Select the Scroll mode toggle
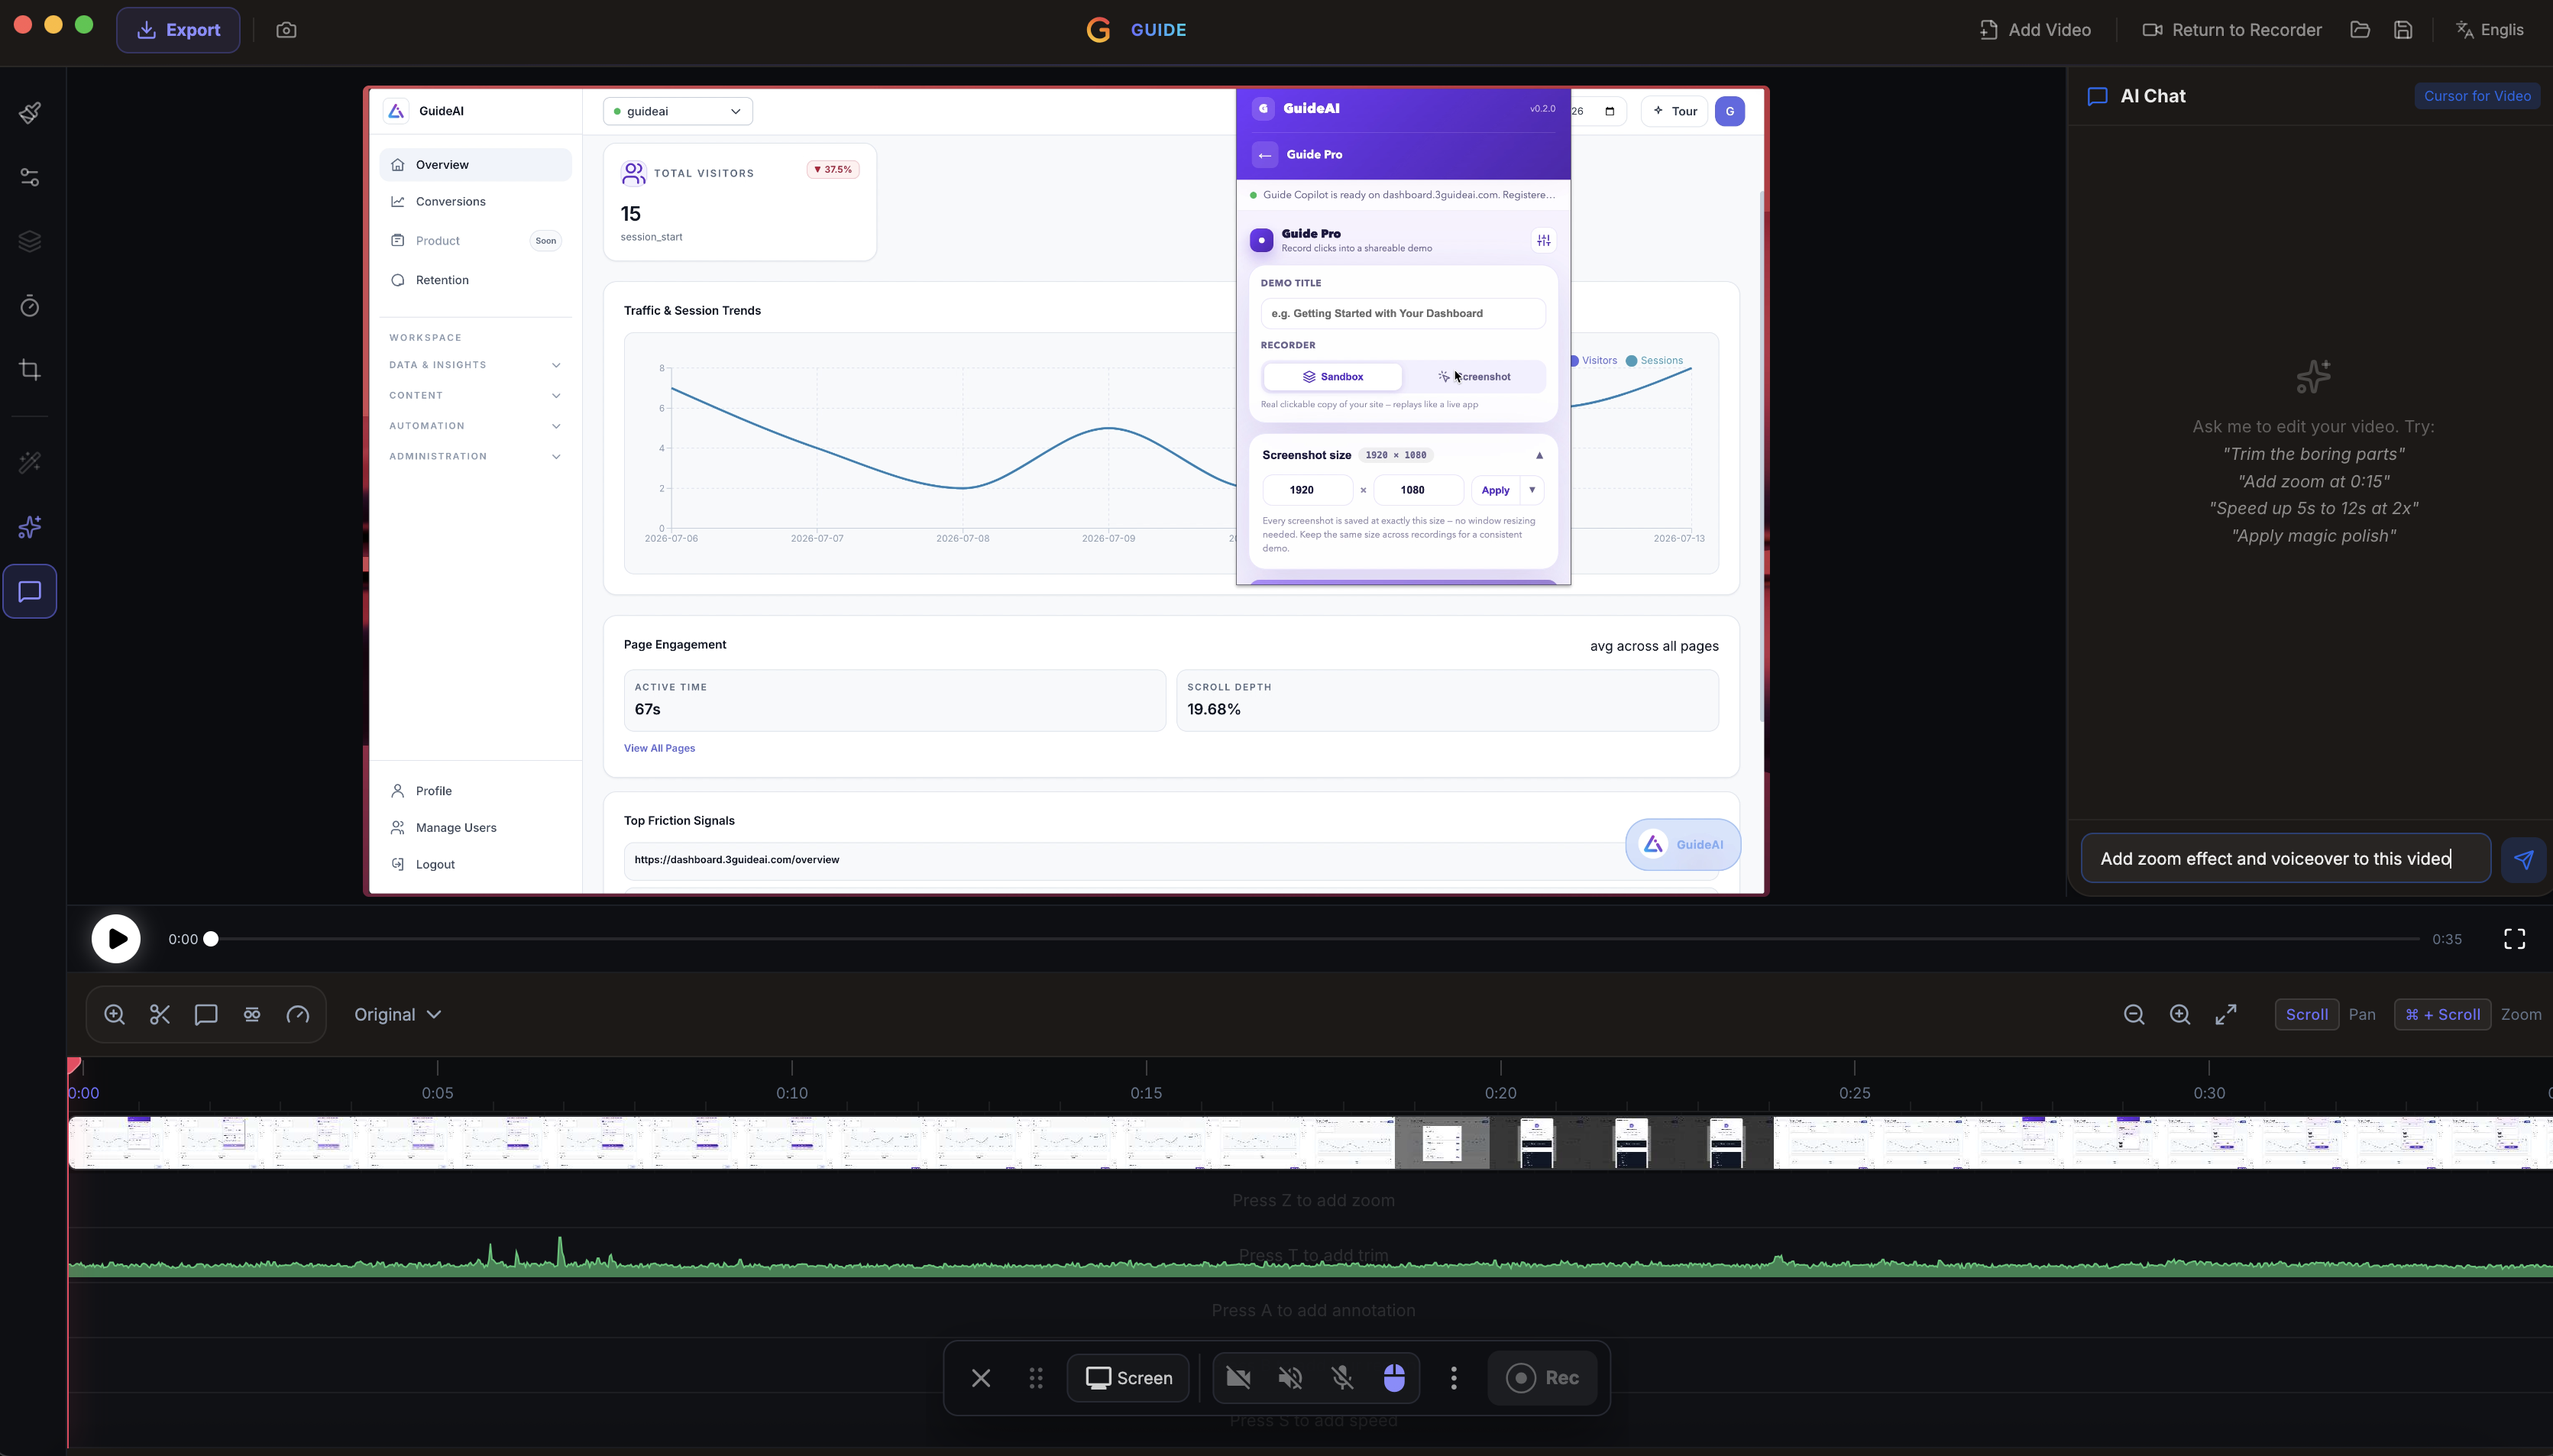2553x1456 pixels. pyautogui.click(x=2306, y=1014)
